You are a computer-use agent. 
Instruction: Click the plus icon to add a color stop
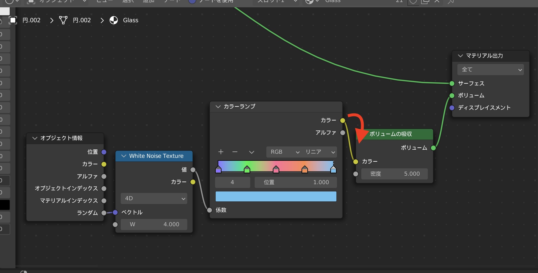click(221, 152)
